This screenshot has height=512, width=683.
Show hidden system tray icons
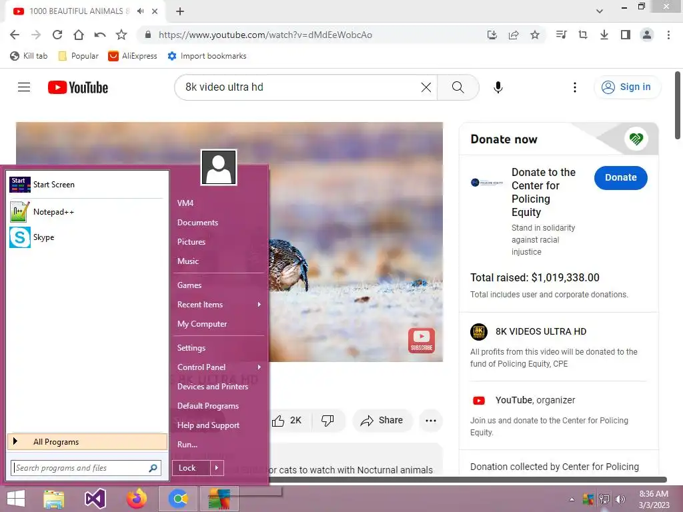pyautogui.click(x=572, y=499)
